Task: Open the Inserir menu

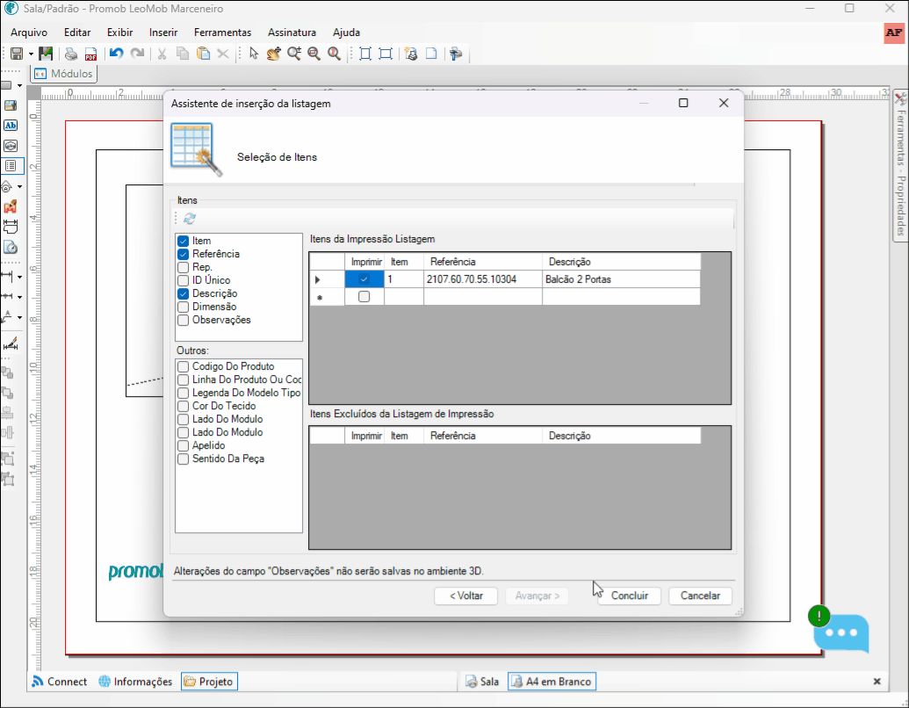Action: click(x=163, y=33)
